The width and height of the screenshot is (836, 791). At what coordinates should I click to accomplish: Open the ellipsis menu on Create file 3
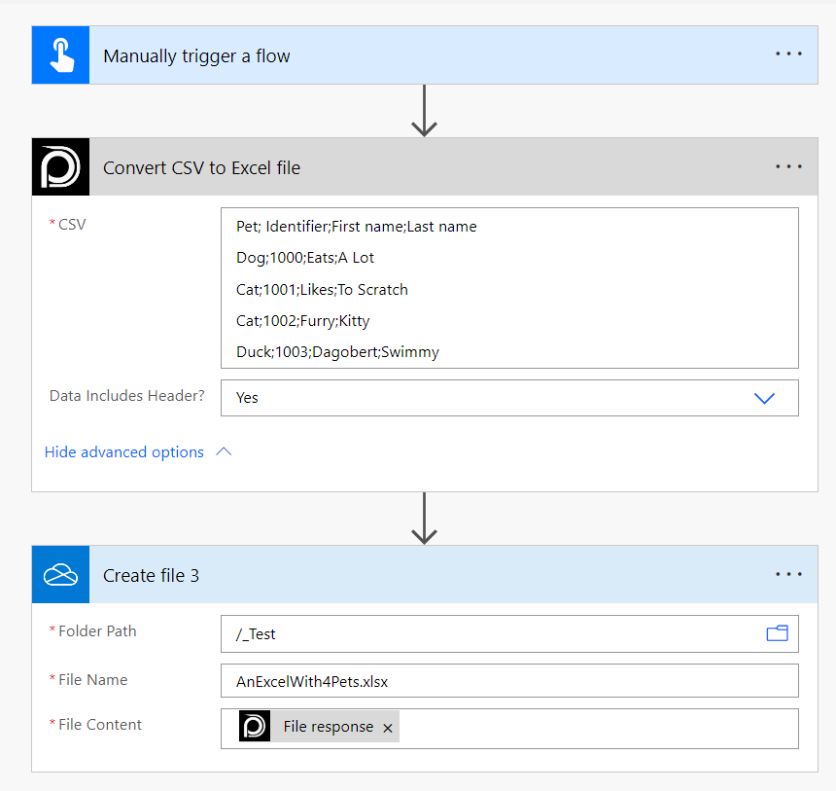tap(788, 574)
